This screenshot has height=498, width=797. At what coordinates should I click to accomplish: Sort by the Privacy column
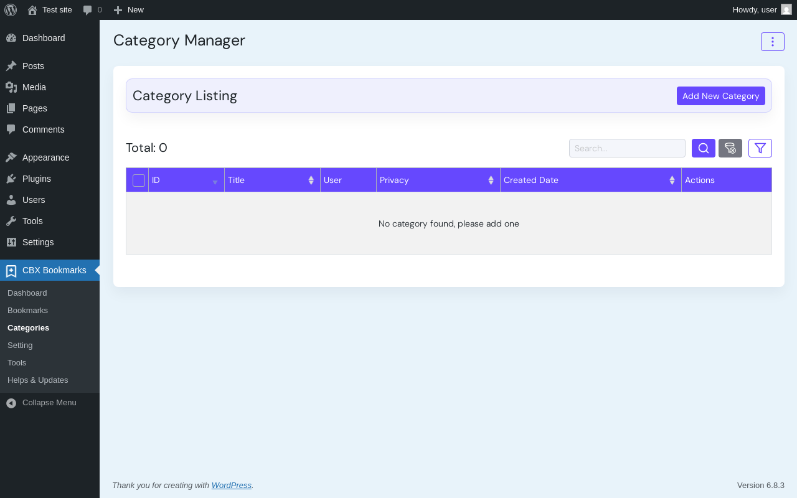438,180
